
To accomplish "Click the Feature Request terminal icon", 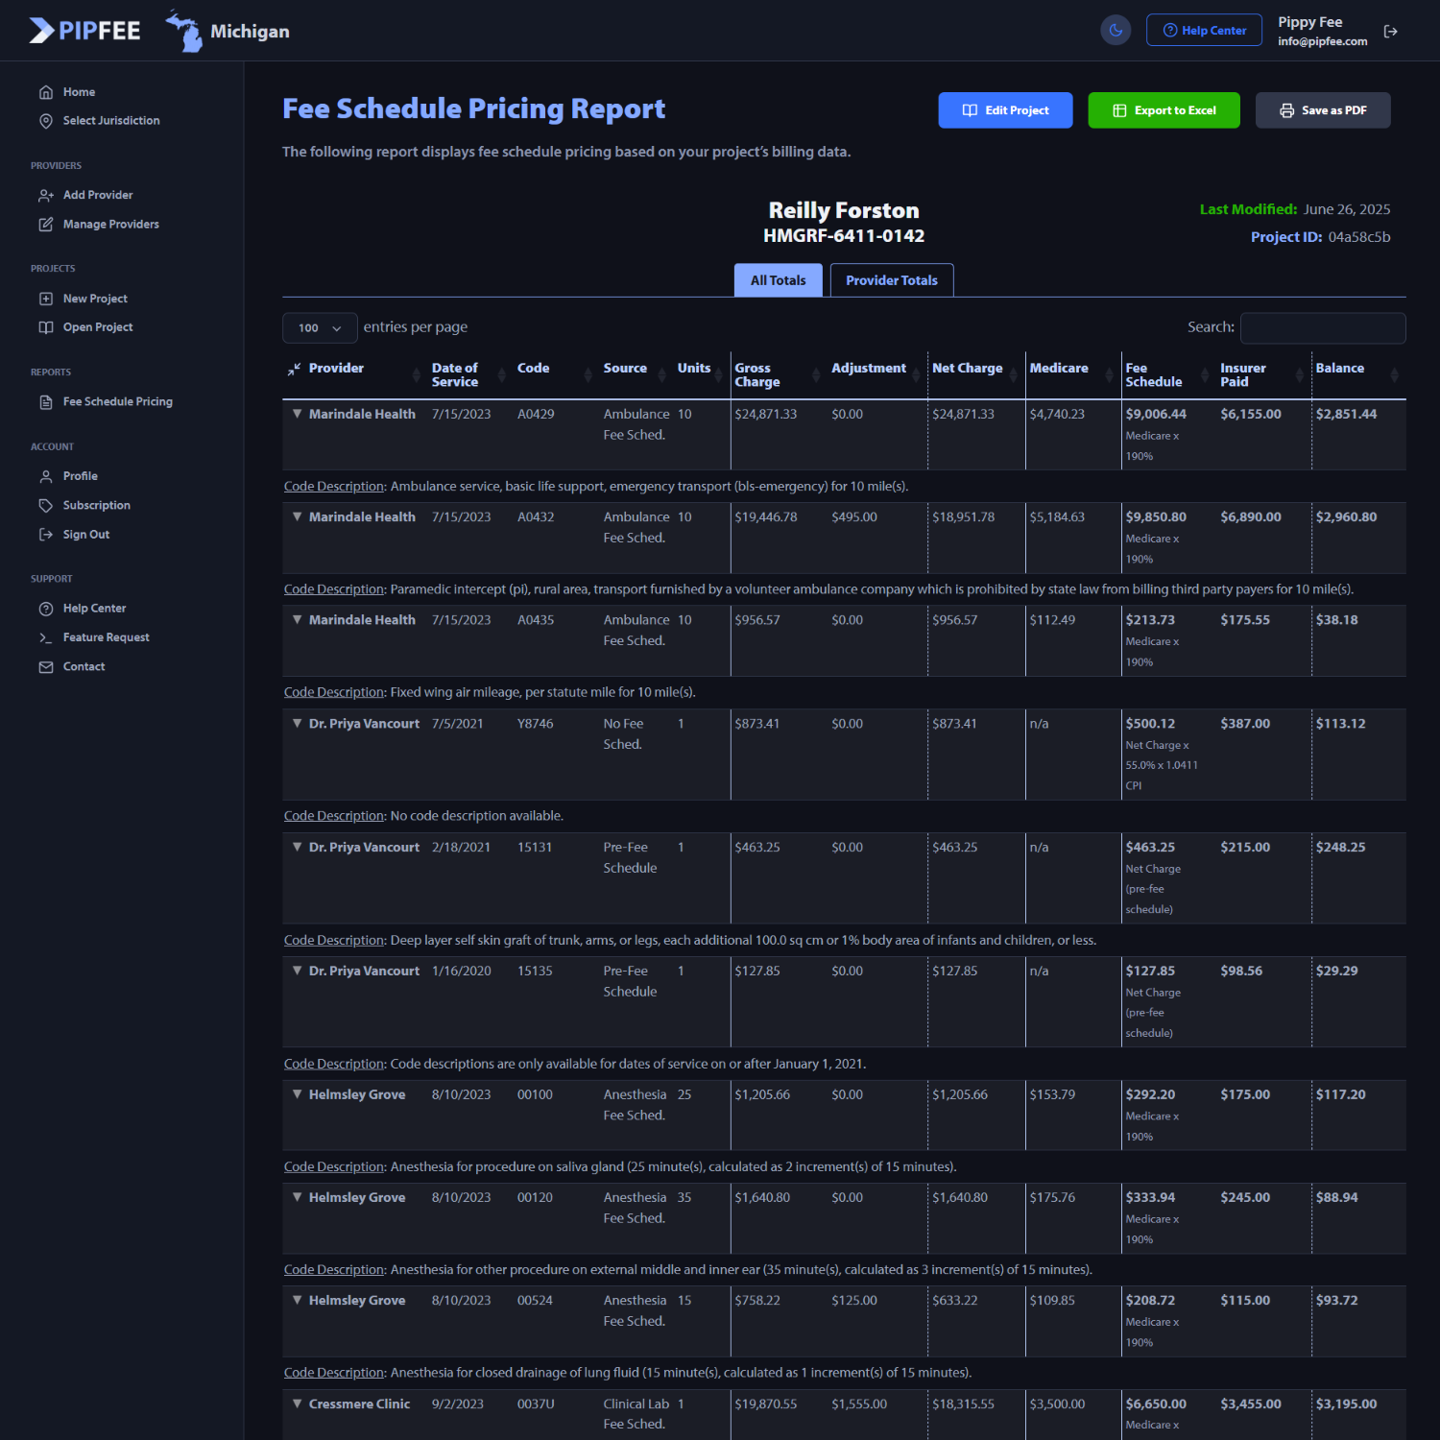I will pos(46,637).
